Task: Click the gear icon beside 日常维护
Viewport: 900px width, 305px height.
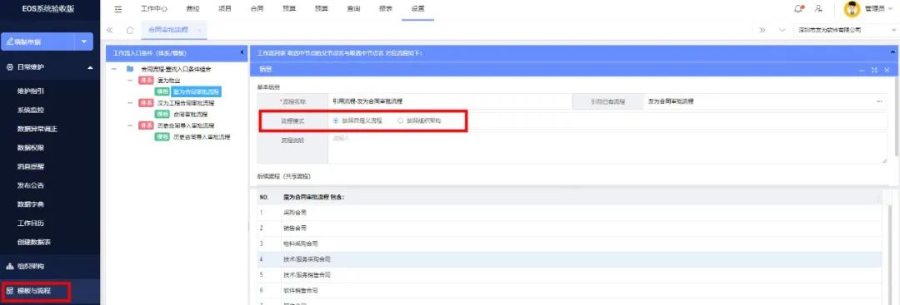Action: pyautogui.click(x=9, y=67)
